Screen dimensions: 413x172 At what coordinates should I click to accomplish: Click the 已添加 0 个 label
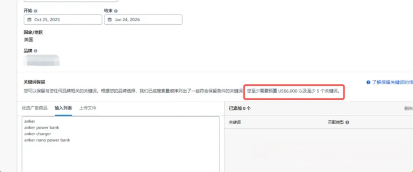[x=240, y=108]
